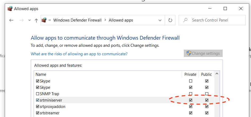The height and width of the screenshot is (117, 251).
Task: Click the Forward navigation arrow
Action: [21, 20]
